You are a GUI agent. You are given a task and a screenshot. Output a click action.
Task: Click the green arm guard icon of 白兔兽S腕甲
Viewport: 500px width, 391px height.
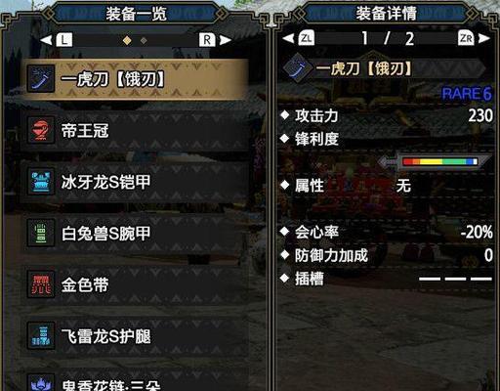point(41,233)
